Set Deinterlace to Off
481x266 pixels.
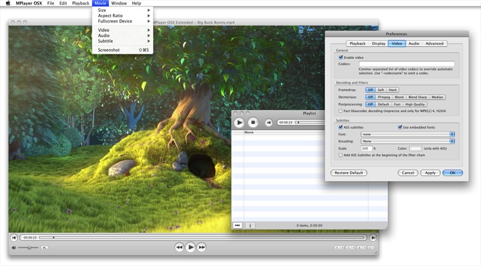tap(370, 97)
